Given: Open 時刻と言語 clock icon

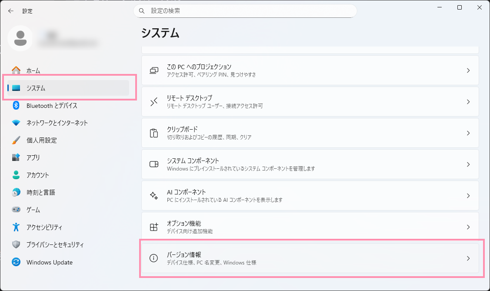Looking at the screenshot, I should [x=16, y=192].
